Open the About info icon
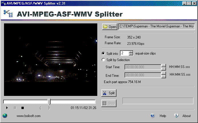 pyautogui.click(x=177, y=116)
